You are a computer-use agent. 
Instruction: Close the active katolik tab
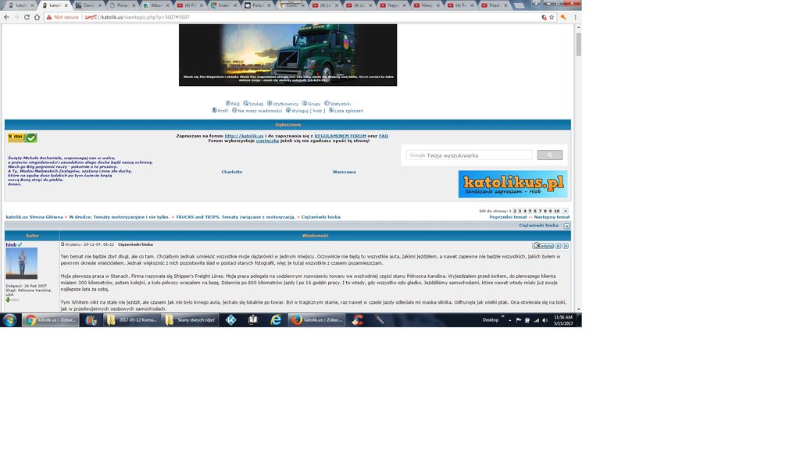[x=66, y=5]
